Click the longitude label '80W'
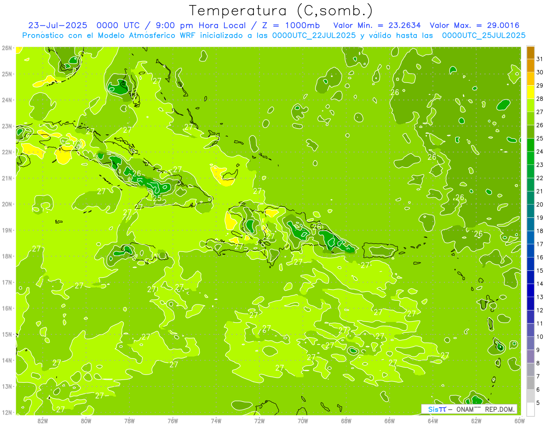This screenshot has width=552, height=427. tap(86, 421)
